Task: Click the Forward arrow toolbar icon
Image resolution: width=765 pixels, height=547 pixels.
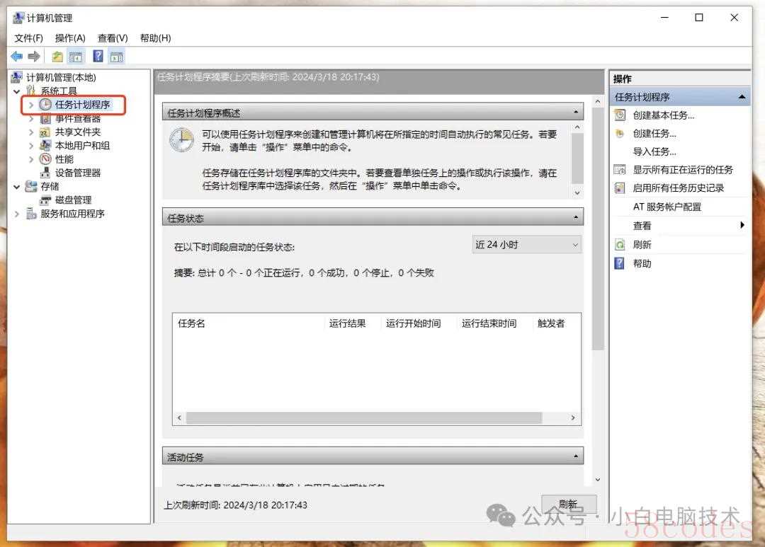Action: pyautogui.click(x=34, y=57)
